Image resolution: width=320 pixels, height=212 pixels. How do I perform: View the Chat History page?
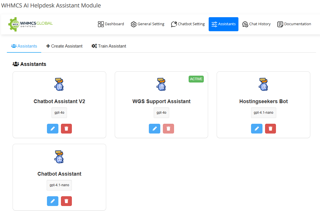256,24
